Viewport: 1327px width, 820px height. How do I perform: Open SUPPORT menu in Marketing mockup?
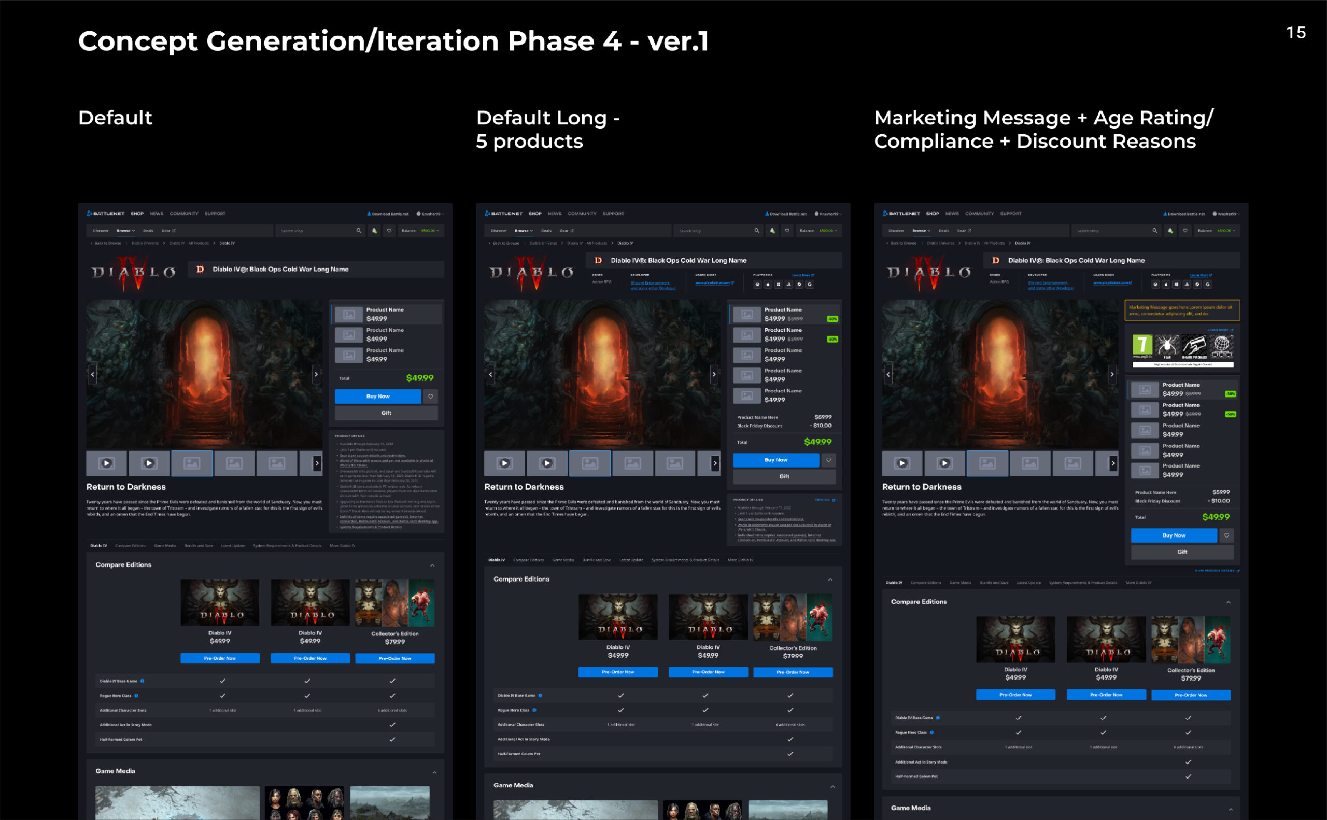[1011, 213]
